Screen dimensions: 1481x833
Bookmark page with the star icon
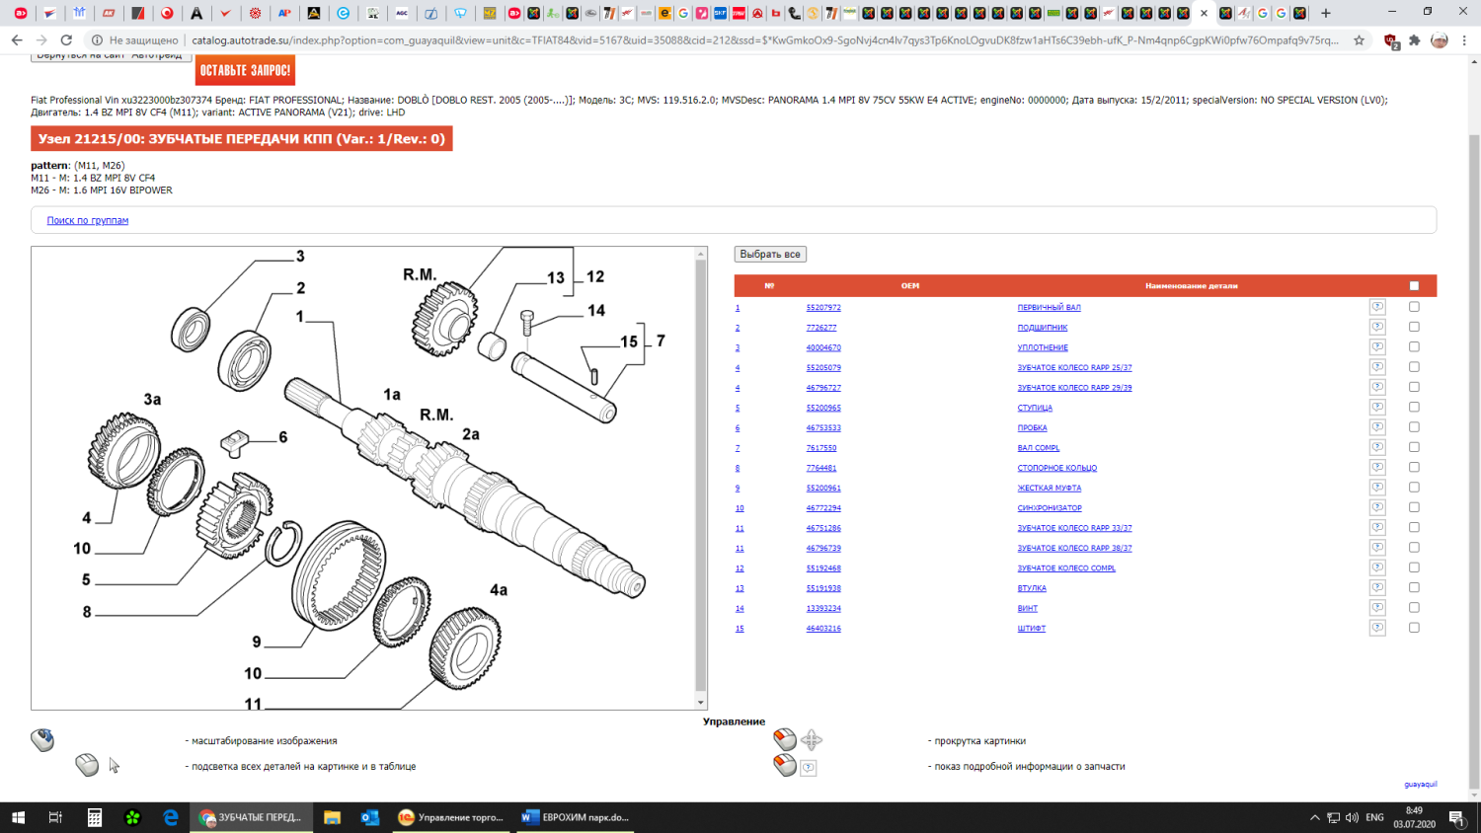tap(1360, 40)
